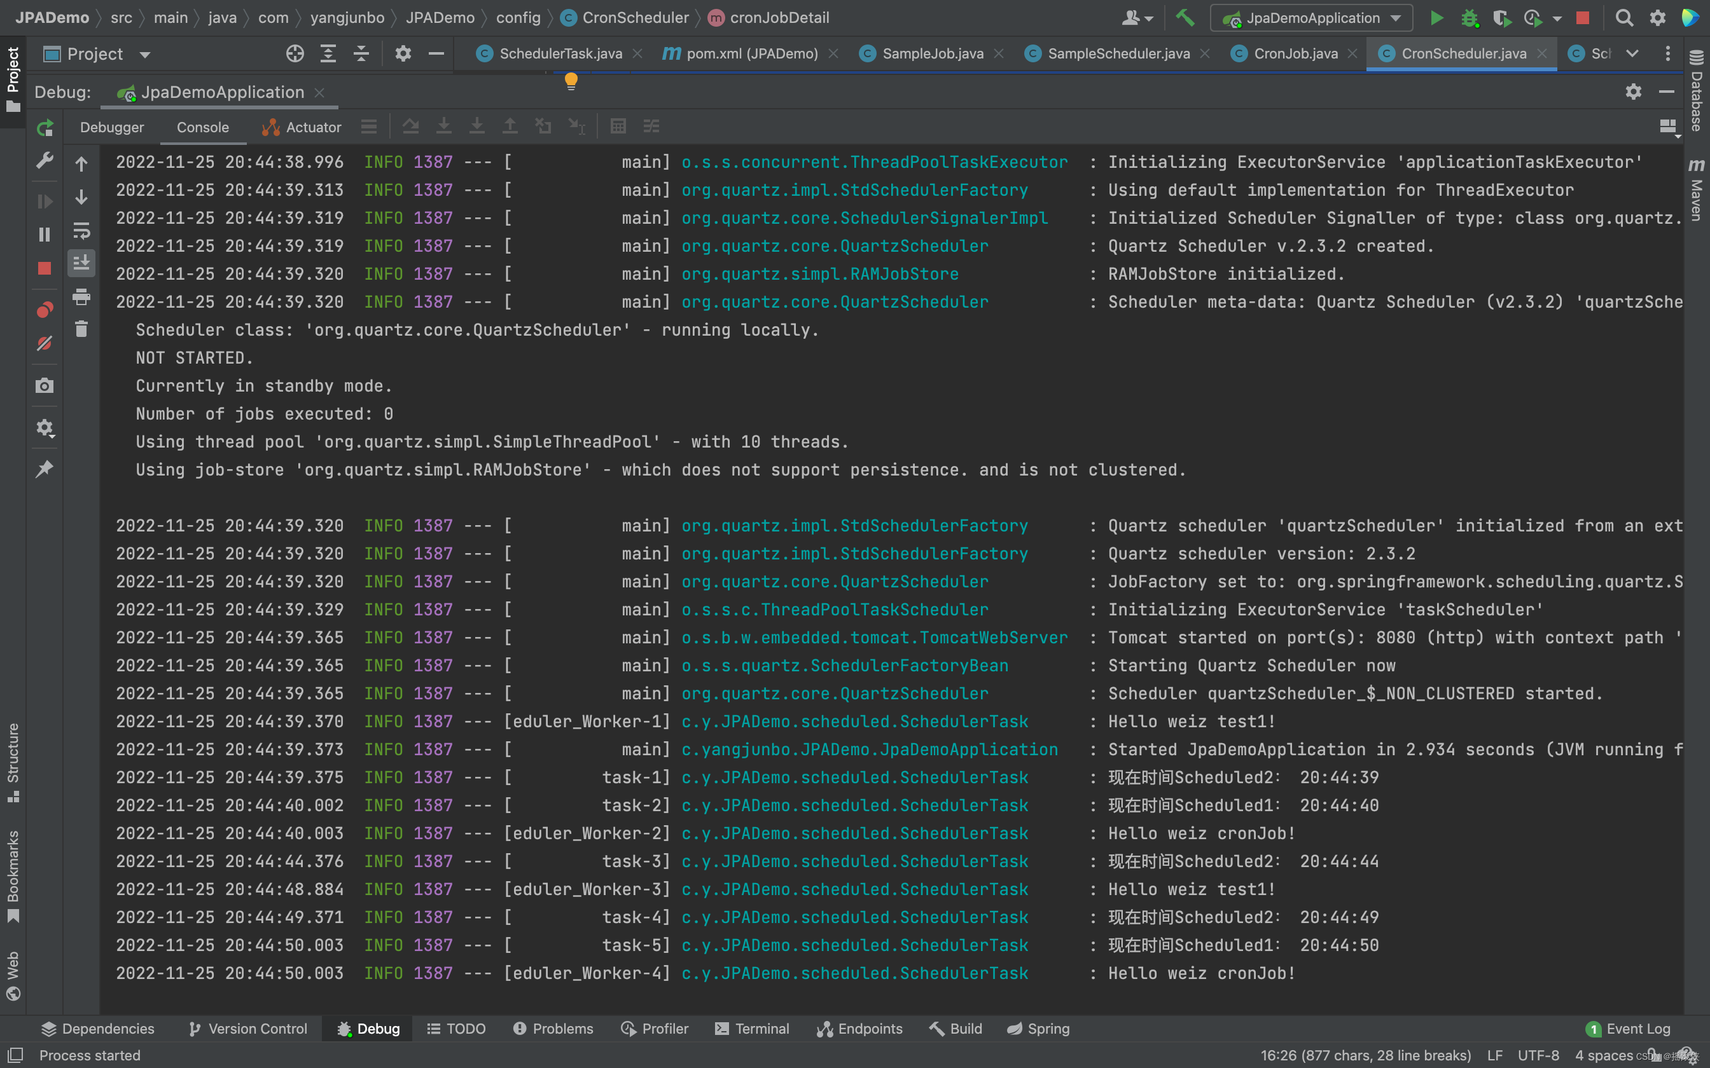1710x1068 pixels.
Task: Show hidden editor tabs chevron
Action: (x=1632, y=53)
